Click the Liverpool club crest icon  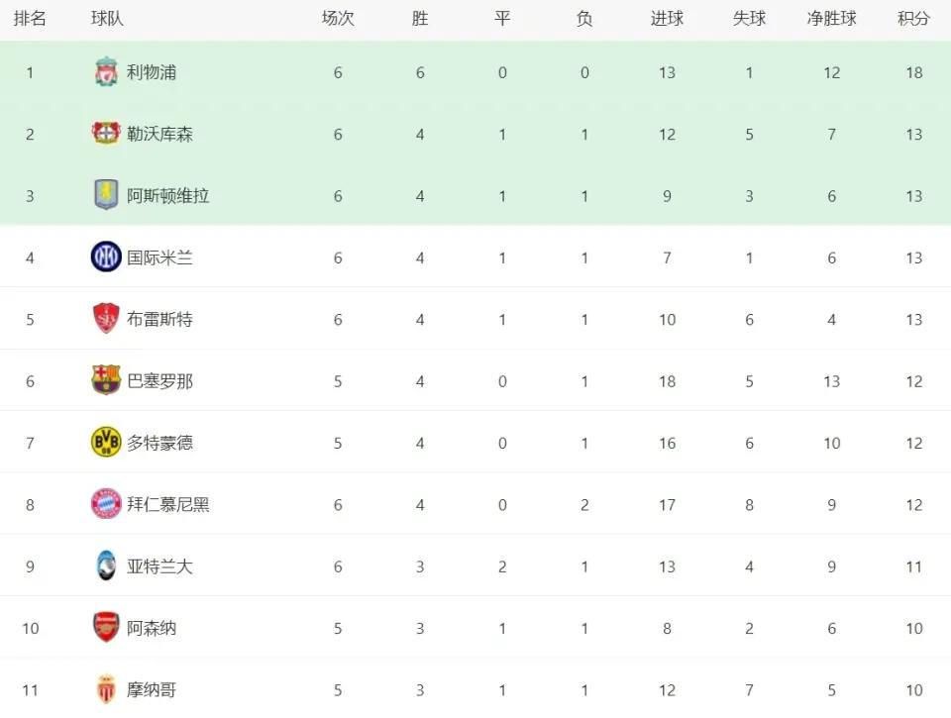pos(106,72)
